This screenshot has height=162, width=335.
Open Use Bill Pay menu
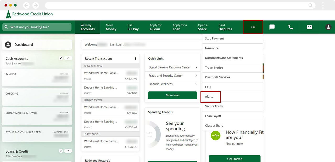133,27
